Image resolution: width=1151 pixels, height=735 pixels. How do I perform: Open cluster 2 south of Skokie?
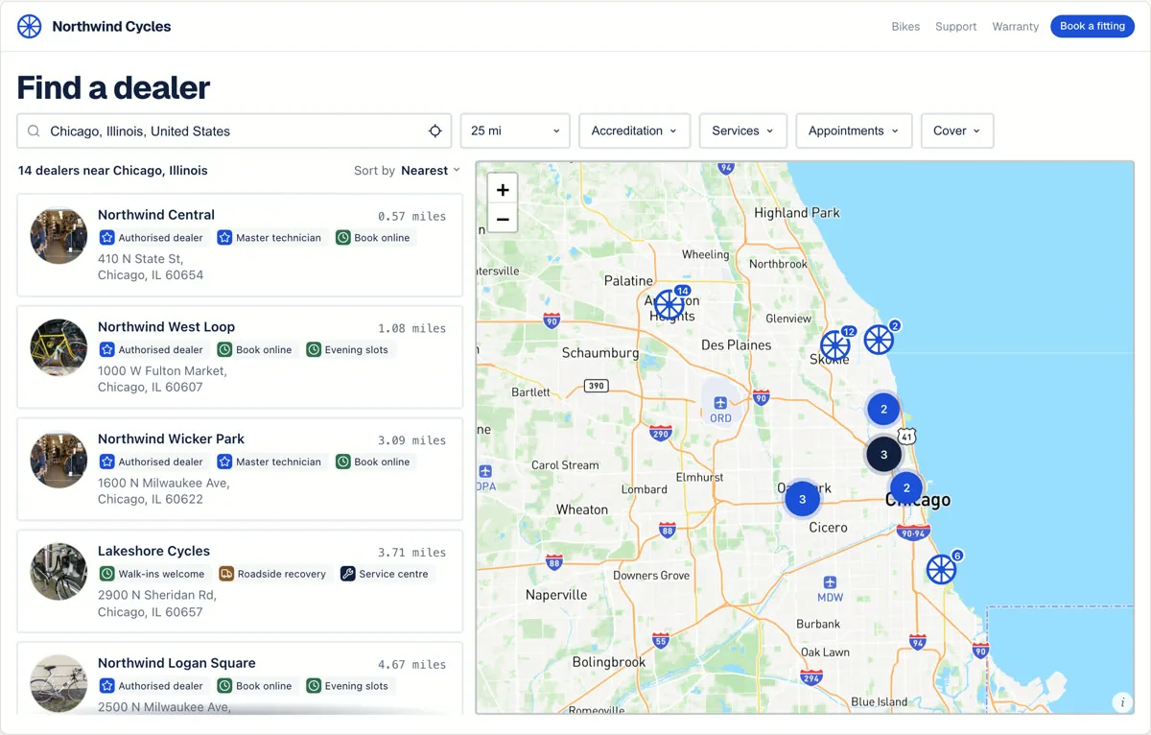point(883,409)
